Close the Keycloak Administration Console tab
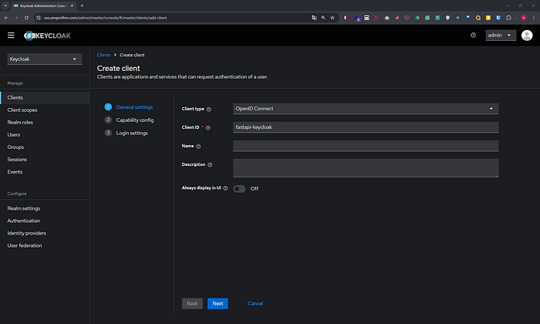 coord(72,5)
